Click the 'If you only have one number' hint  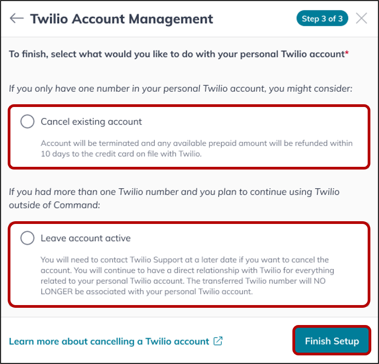pos(180,89)
